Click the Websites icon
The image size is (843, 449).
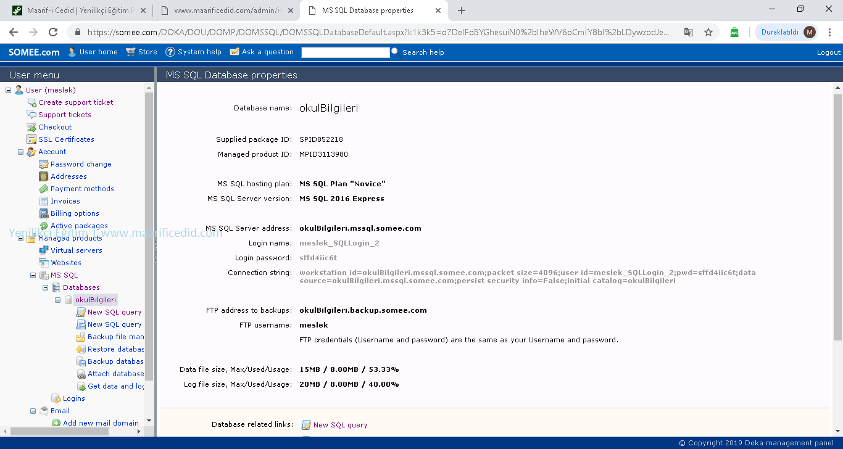44,263
